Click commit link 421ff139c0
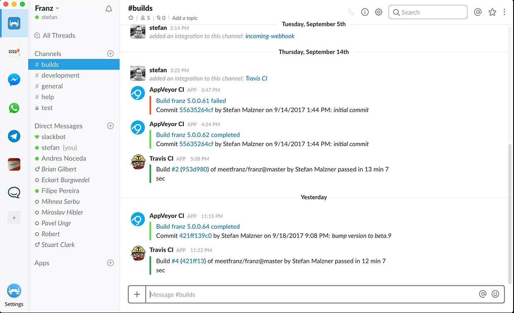 196,235
